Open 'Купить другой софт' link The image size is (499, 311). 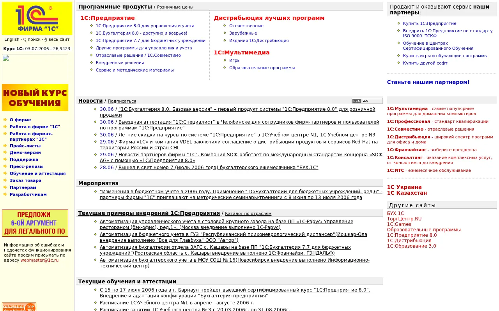point(425,63)
